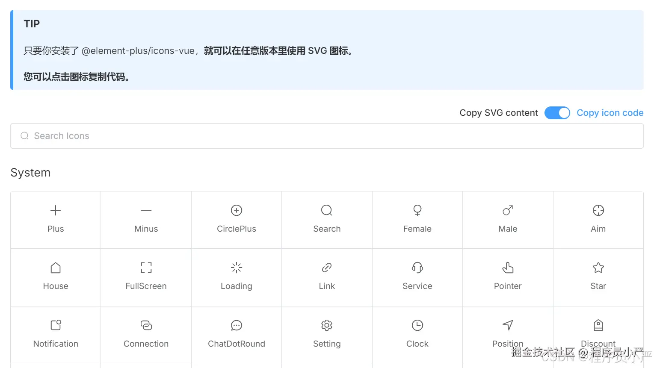Select the Link chain icon
The image size is (654, 368).
(x=327, y=268)
